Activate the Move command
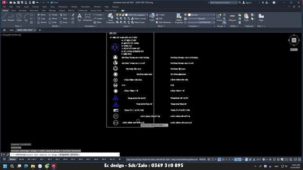The width and height of the screenshot is (303, 170). (x=42, y=15)
